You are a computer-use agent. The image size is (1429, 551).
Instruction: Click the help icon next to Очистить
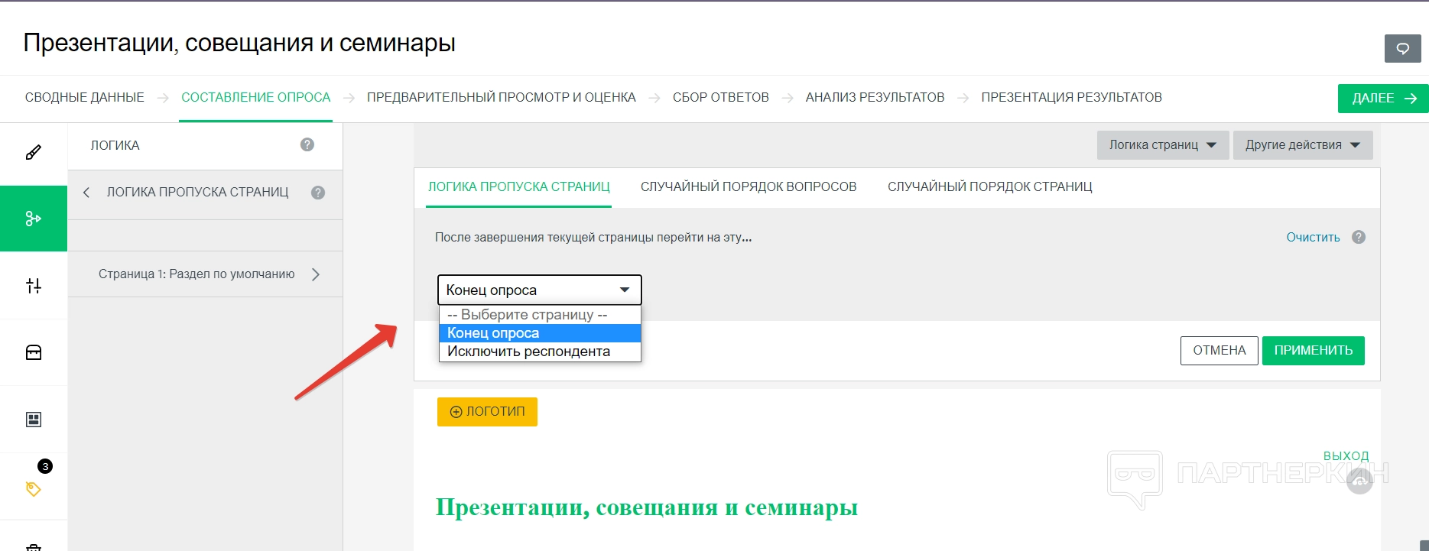[1359, 237]
